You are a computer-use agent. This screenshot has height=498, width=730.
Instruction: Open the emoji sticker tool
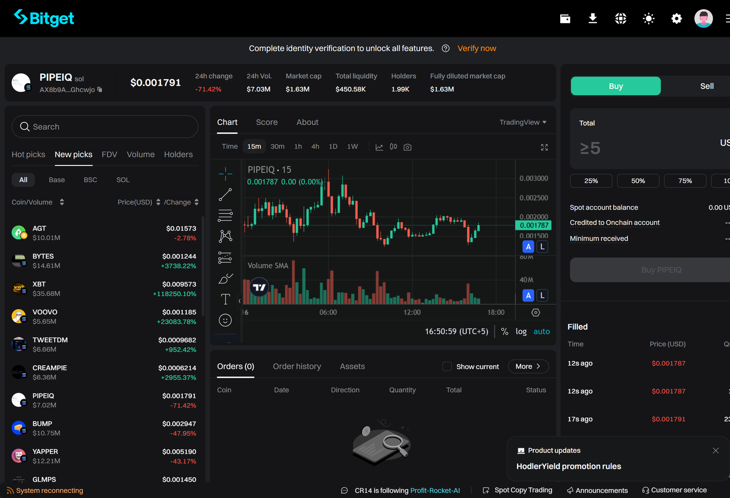225,320
